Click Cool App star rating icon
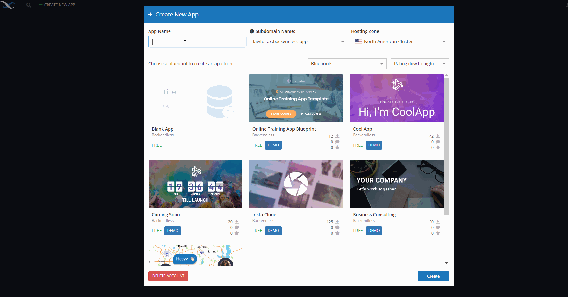568x297 pixels. pyautogui.click(x=438, y=148)
